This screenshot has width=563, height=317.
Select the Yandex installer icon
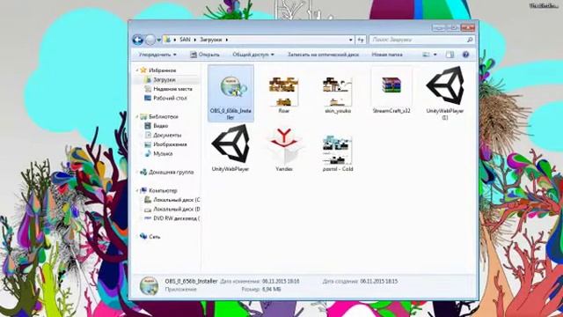[x=283, y=146]
